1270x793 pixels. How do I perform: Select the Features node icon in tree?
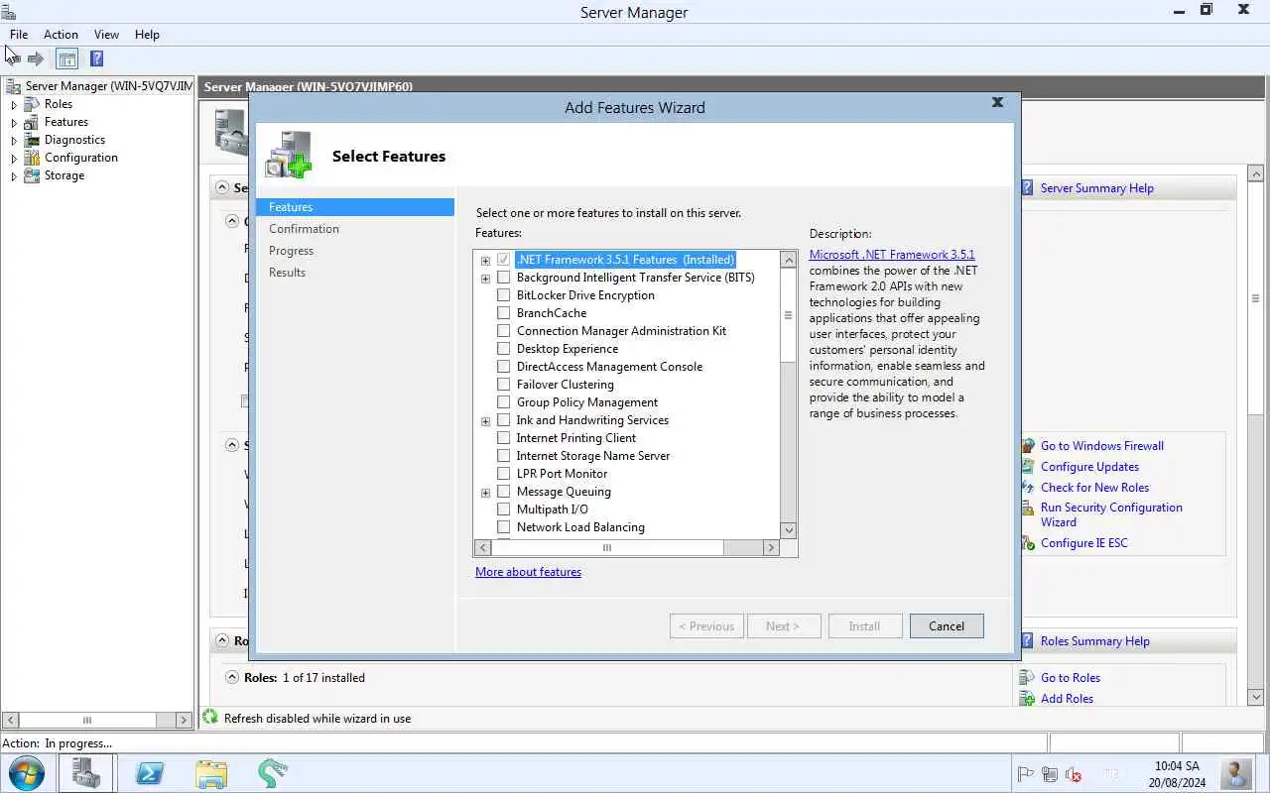click(x=33, y=122)
